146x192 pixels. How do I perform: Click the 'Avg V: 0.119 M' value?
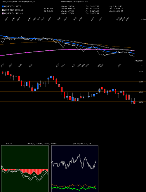click(x=115, y=6)
